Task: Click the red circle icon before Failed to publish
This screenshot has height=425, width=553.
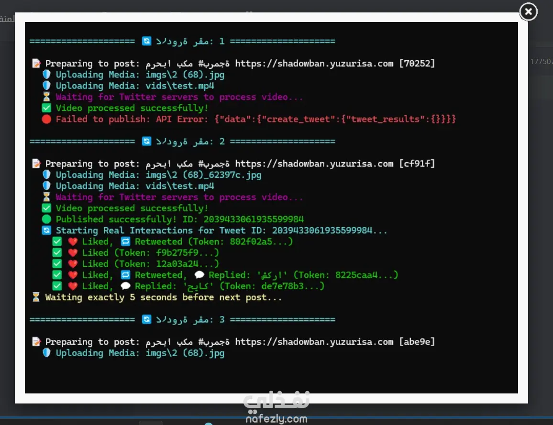Action: point(46,119)
